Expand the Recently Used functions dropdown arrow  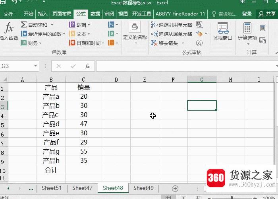pos(64,34)
